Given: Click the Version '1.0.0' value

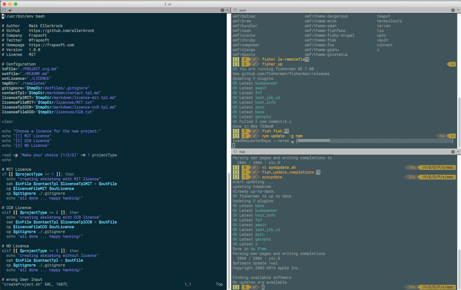Looking at the screenshot, I should [x=35, y=50].
